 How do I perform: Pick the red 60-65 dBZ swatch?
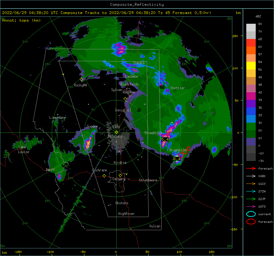pyautogui.click(x=251, y=43)
